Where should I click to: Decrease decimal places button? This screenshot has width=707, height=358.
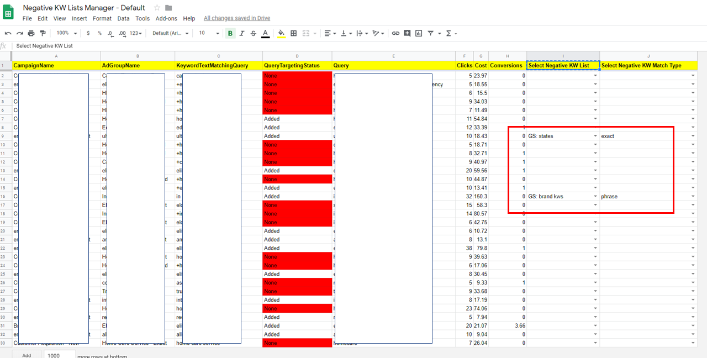click(x=111, y=33)
